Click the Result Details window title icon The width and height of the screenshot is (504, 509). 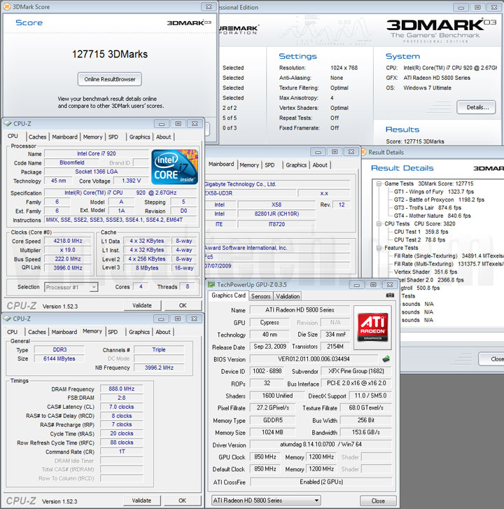[364, 152]
